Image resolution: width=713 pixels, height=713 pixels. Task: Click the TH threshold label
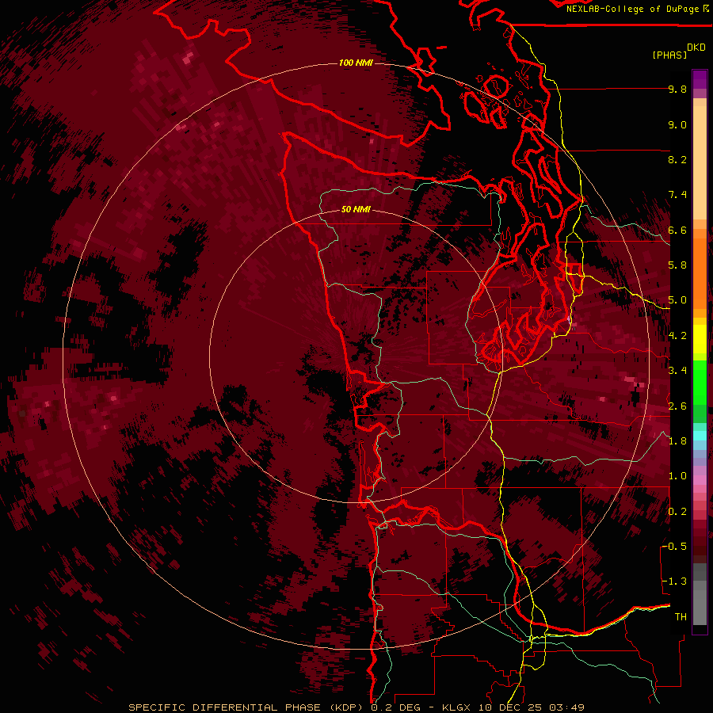(681, 616)
